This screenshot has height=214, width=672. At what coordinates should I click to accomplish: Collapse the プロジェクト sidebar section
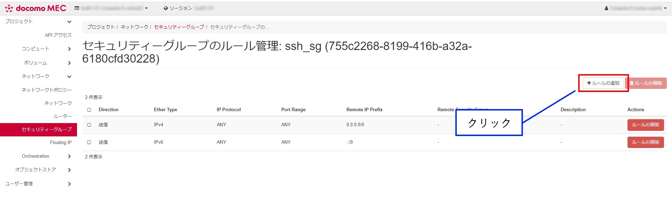(x=69, y=22)
